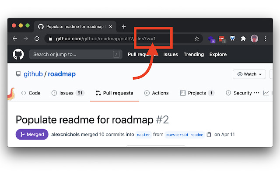Open the Chrome three-dot menu
Viewport: 280px width, 175px height.
(266, 38)
